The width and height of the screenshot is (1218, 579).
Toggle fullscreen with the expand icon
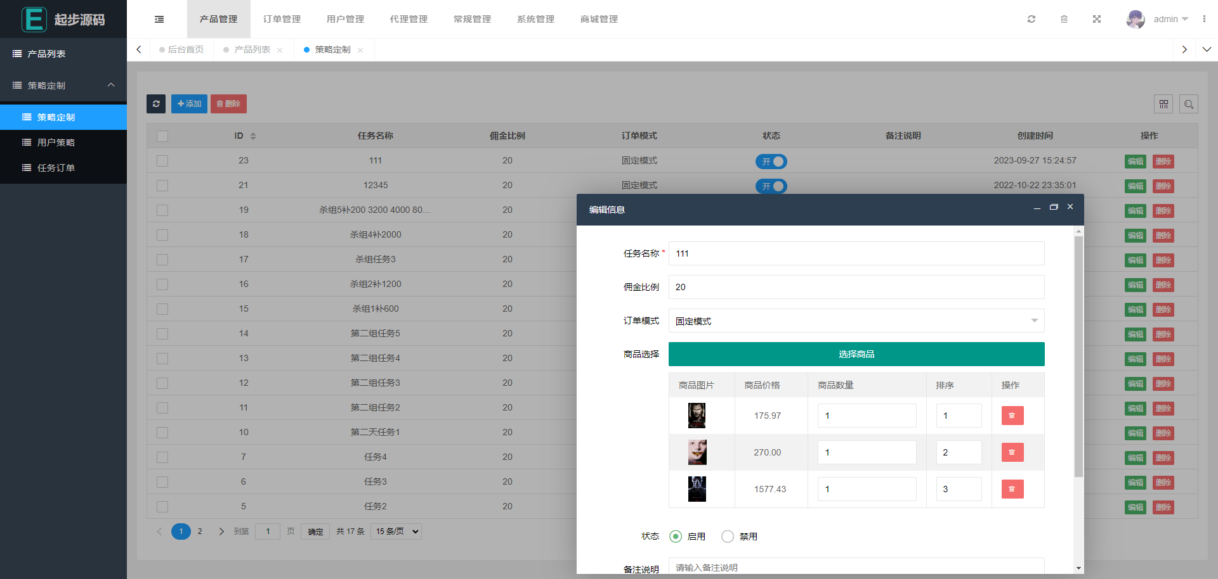[x=1096, y=19]
